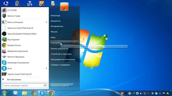This screenshot has width=172, height=96.
Task: Open Программы по умолчанию
Action: 63,59
